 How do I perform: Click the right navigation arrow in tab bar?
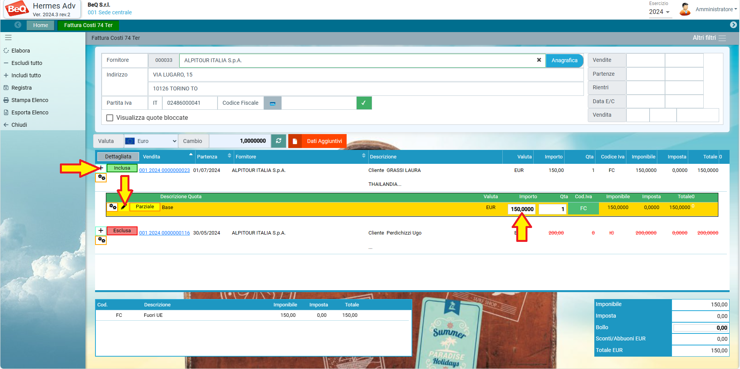coord(733,25)
